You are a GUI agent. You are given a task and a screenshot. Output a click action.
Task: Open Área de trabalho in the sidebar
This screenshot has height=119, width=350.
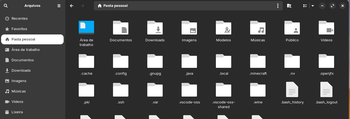click(32, 50)
